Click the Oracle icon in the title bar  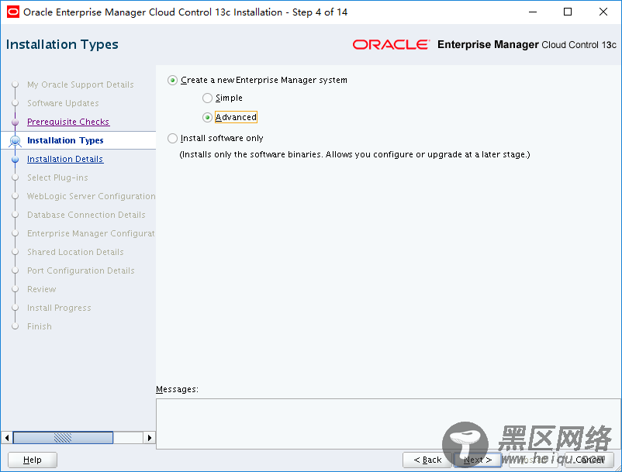[x=13, y=12]
